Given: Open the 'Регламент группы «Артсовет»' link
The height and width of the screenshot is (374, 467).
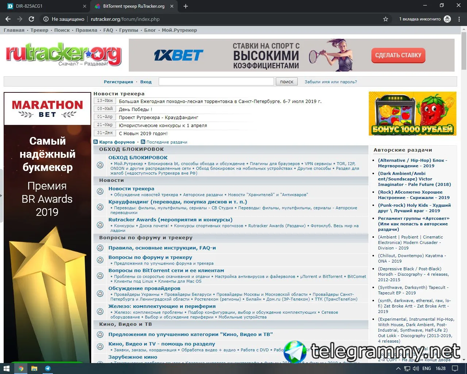Looking at the screenshot, I should tap(414, 224).
